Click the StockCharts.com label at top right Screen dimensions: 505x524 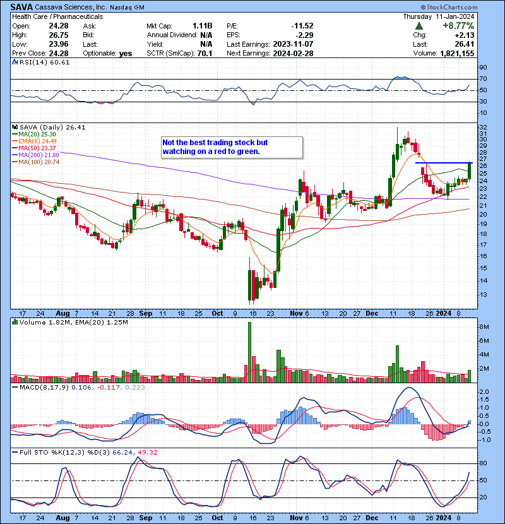tap(449, 7)
